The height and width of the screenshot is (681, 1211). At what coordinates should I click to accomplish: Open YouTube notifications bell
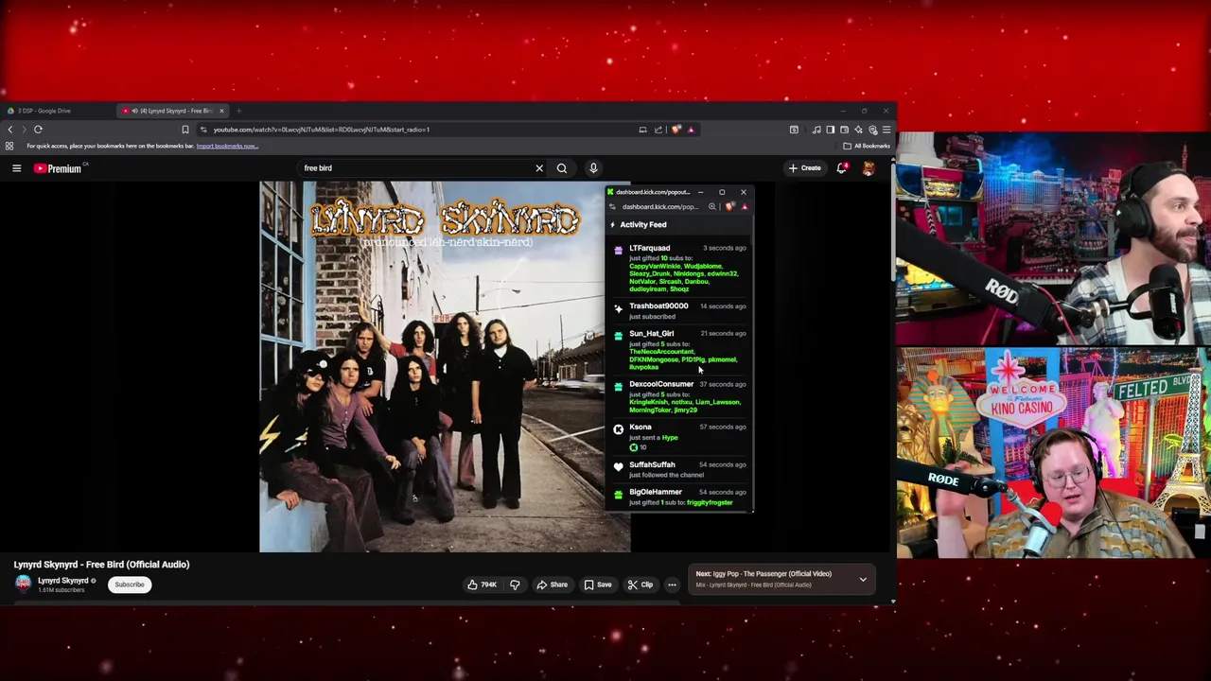click(x=841, y=168)
